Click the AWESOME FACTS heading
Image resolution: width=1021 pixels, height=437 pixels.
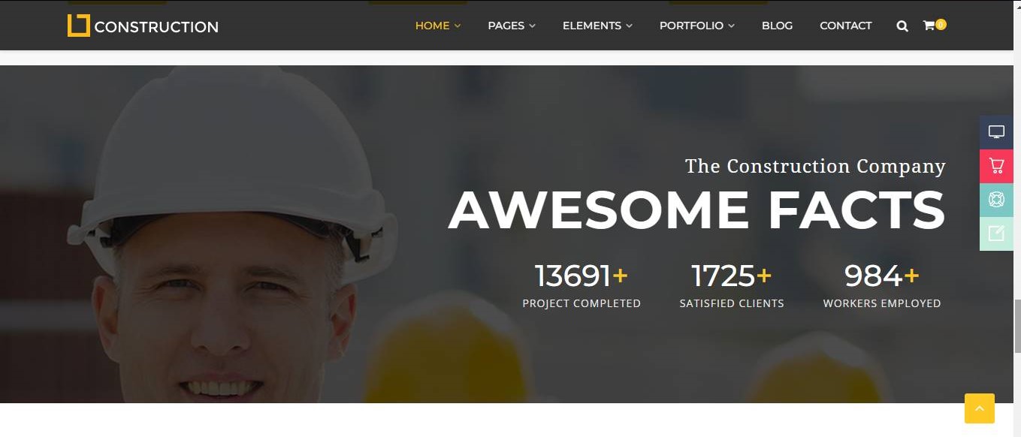tap(697, 209)
